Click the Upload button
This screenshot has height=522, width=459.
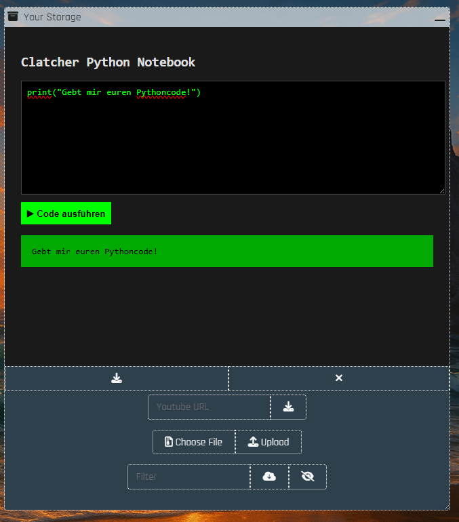[x=268, y=442]
